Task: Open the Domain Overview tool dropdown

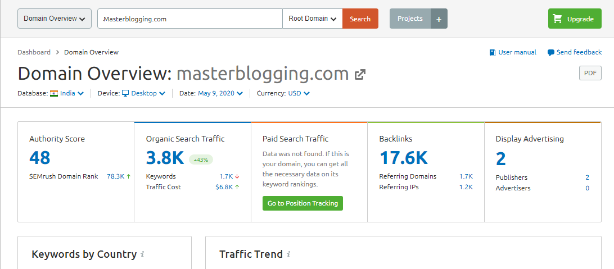Action: (55, 19)
